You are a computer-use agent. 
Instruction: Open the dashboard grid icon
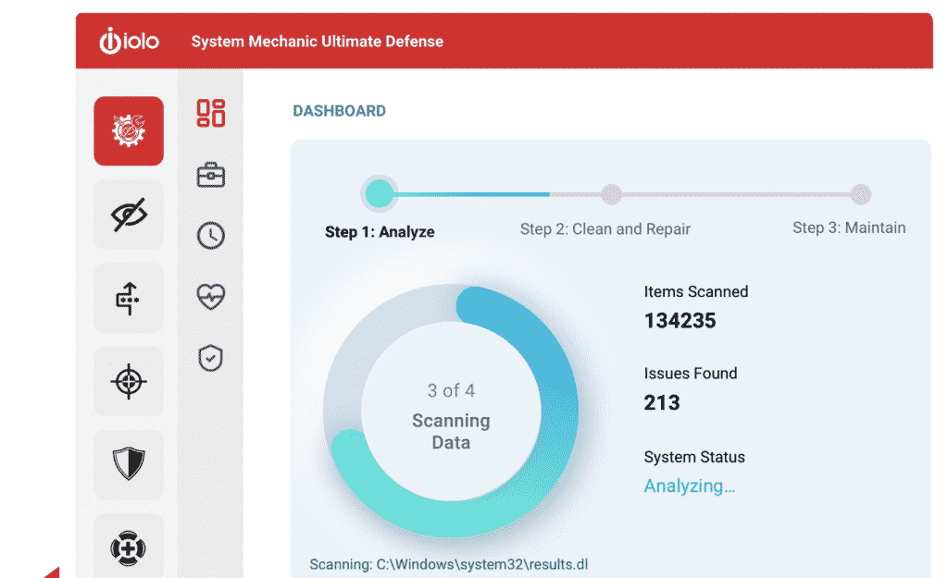pos(211,113)
